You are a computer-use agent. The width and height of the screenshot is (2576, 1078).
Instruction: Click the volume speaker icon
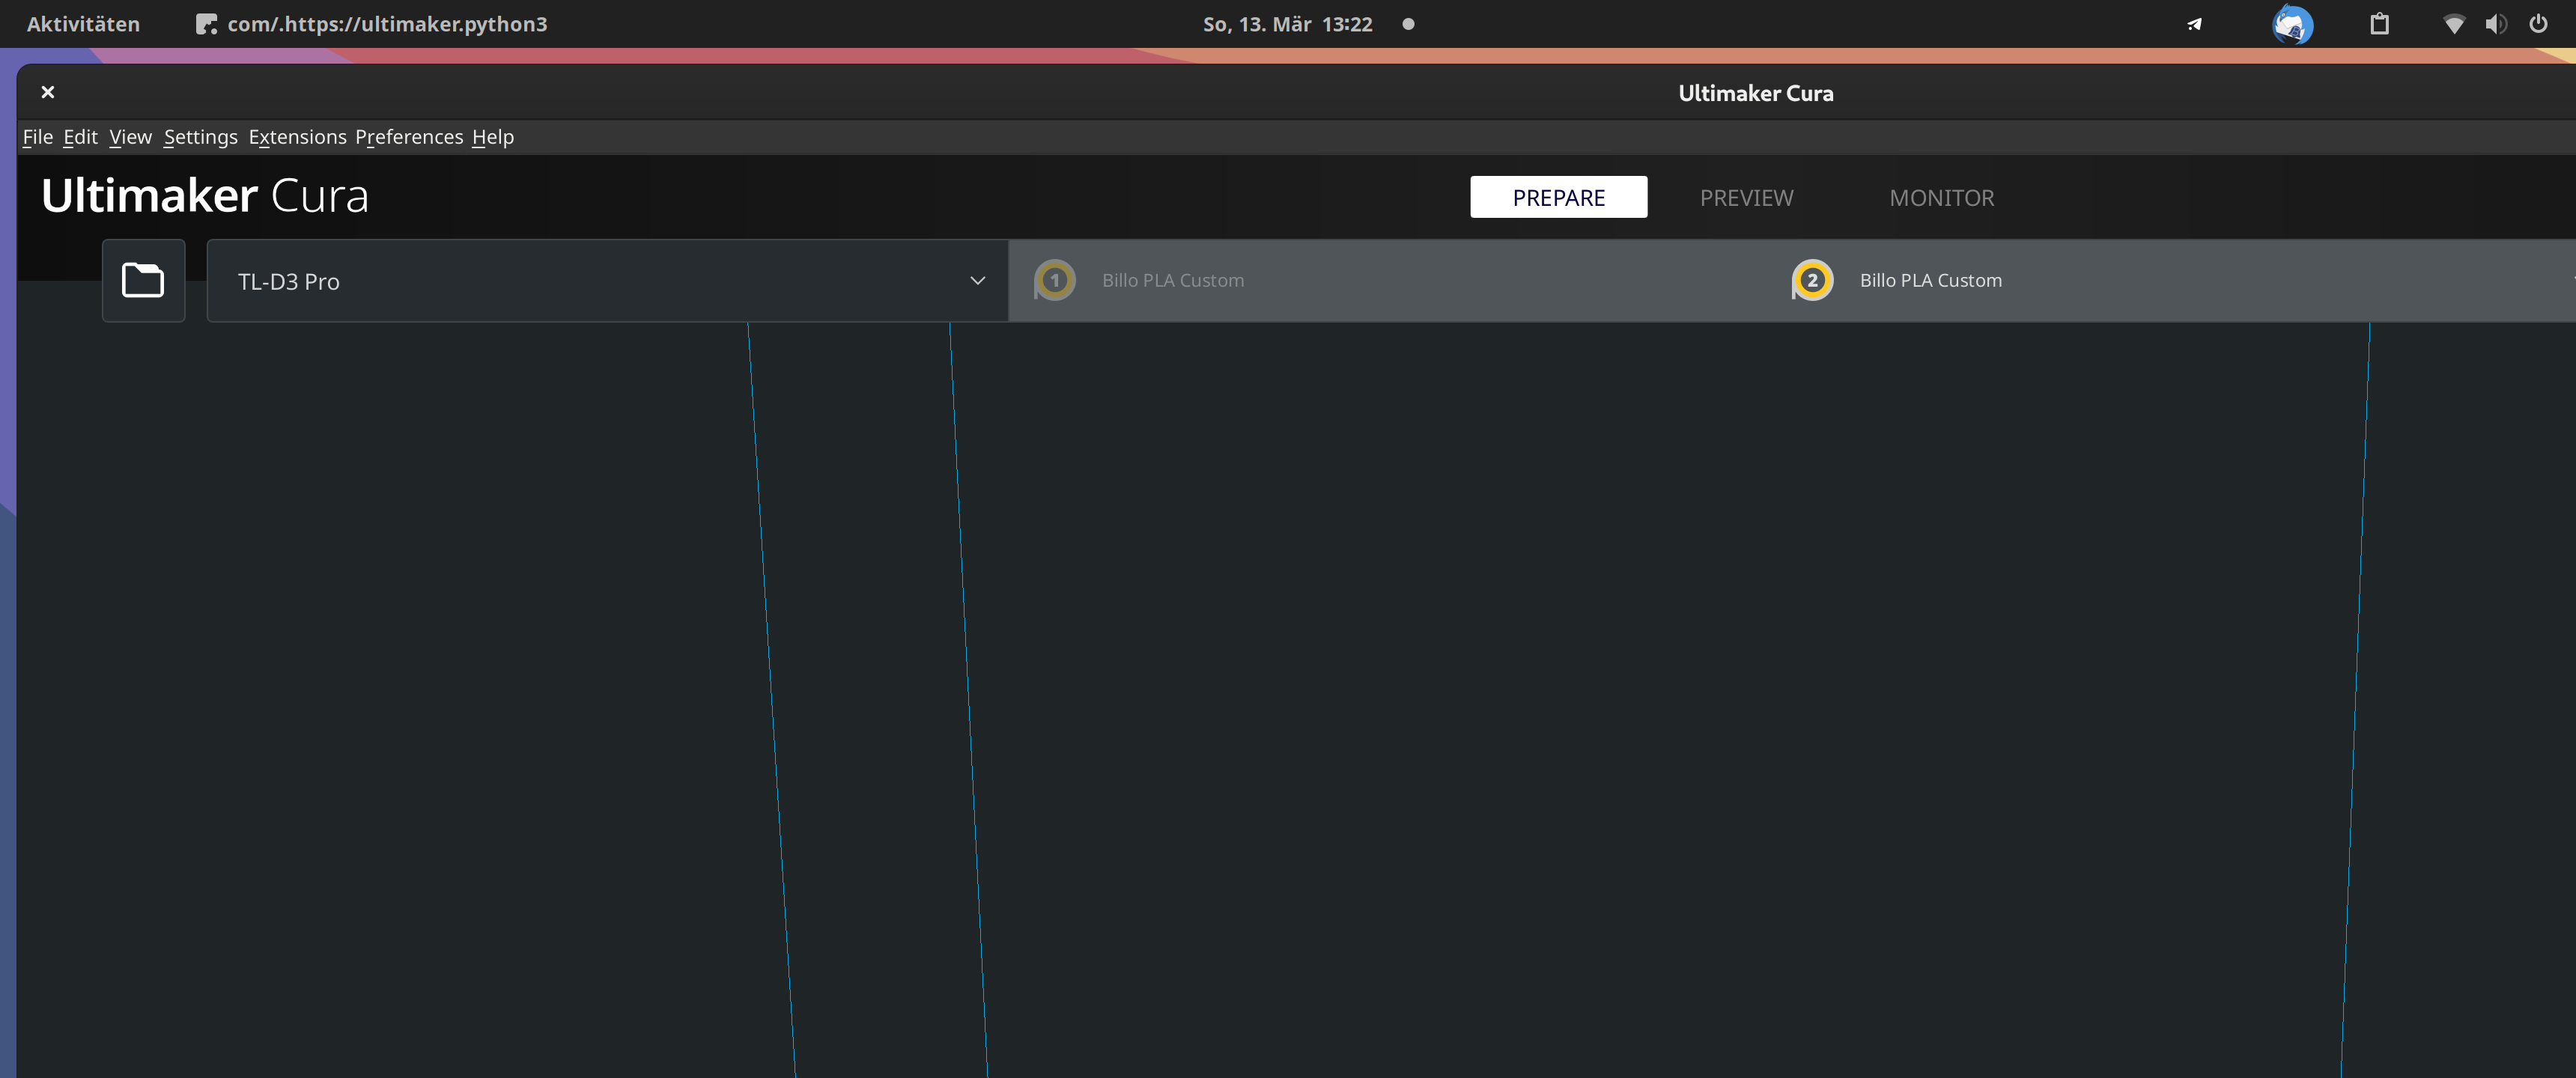2496,24
